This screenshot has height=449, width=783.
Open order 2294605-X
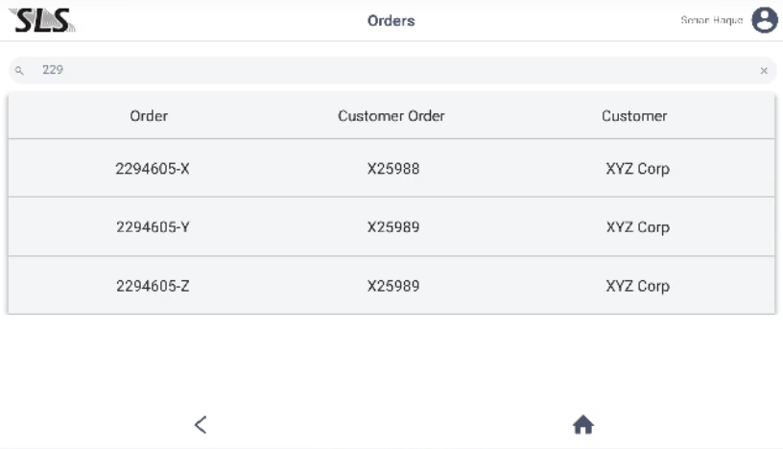pos(153,169)
